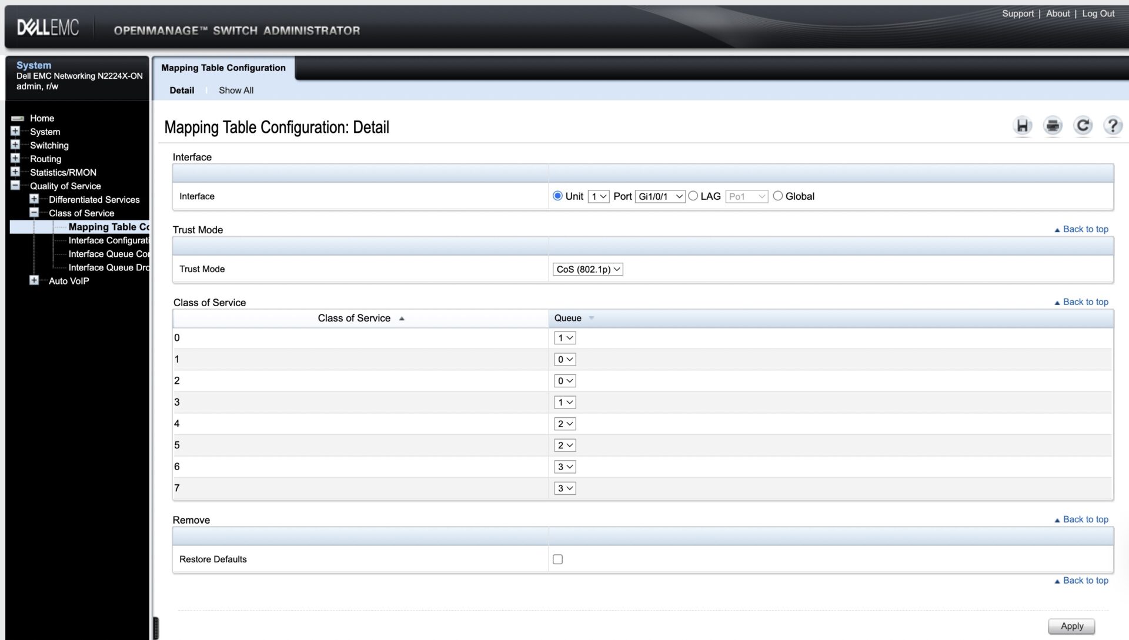Open Interface Configuration in the tree

tap(108, 240)
